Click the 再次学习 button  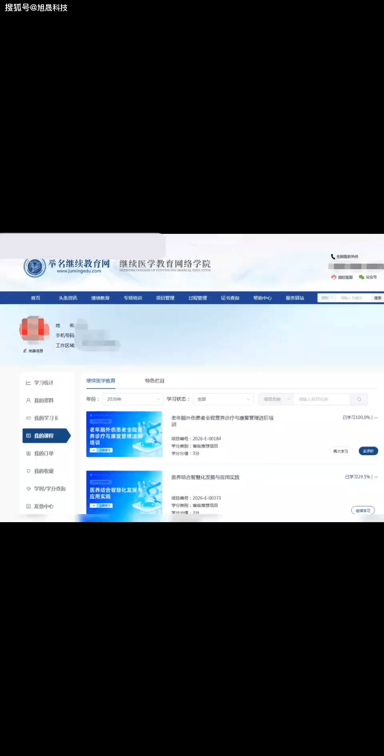pos(340,451)
